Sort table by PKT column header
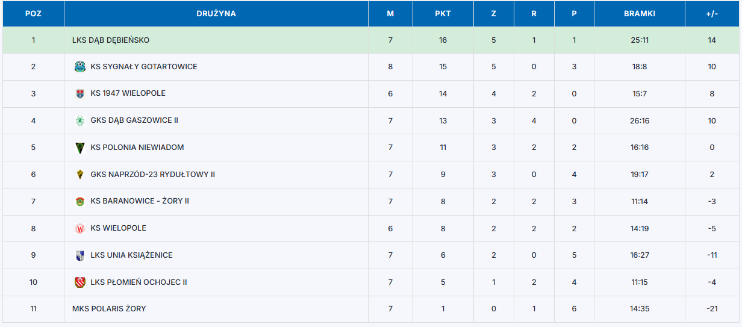 click(x=443, y=13)
